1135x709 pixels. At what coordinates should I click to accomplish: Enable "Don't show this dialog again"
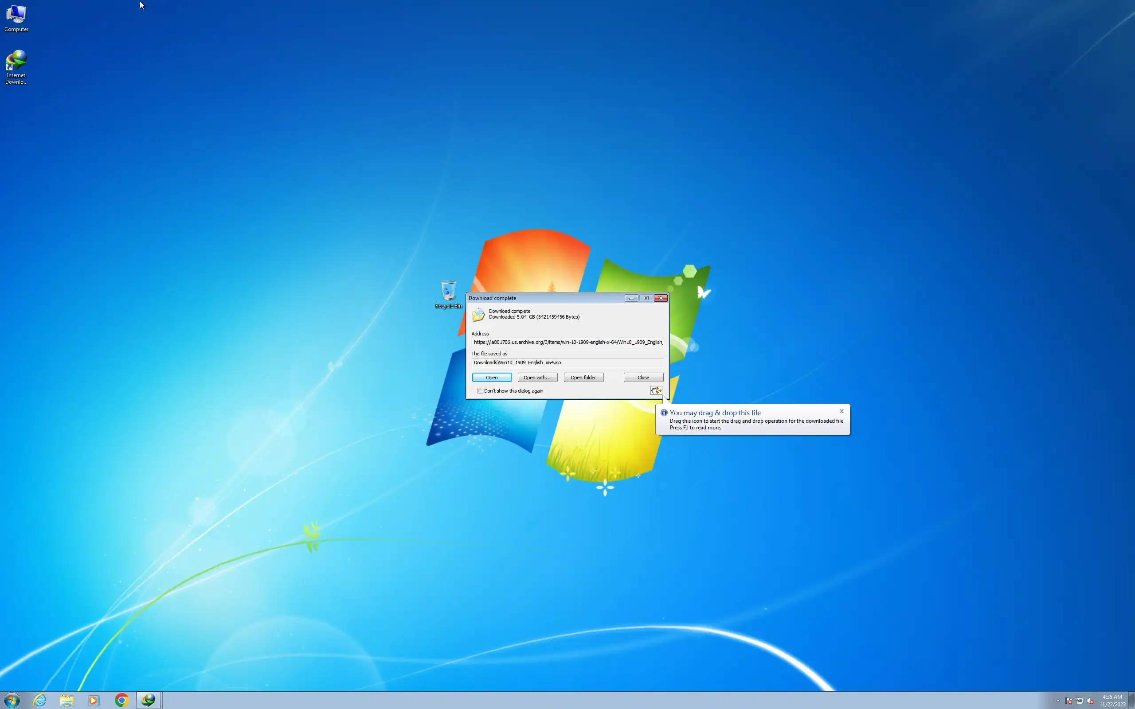pos(480,390)
